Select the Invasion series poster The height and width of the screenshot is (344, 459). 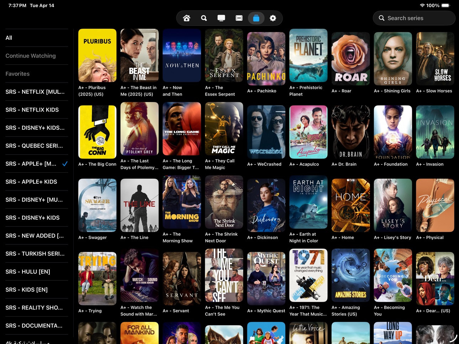[x=435, y=132]
